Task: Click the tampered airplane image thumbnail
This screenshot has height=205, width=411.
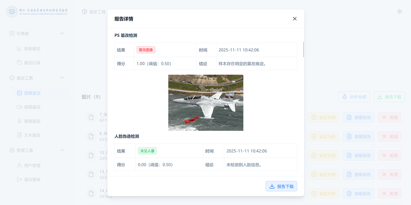Action: pos(205,102)
